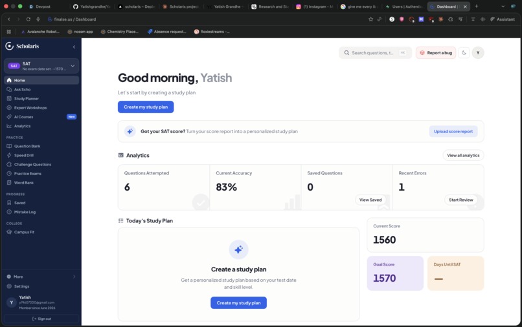Screen dimensions: 522x327
Task: Close the Dashboard browser tab
Action: (x=465, y=6)
